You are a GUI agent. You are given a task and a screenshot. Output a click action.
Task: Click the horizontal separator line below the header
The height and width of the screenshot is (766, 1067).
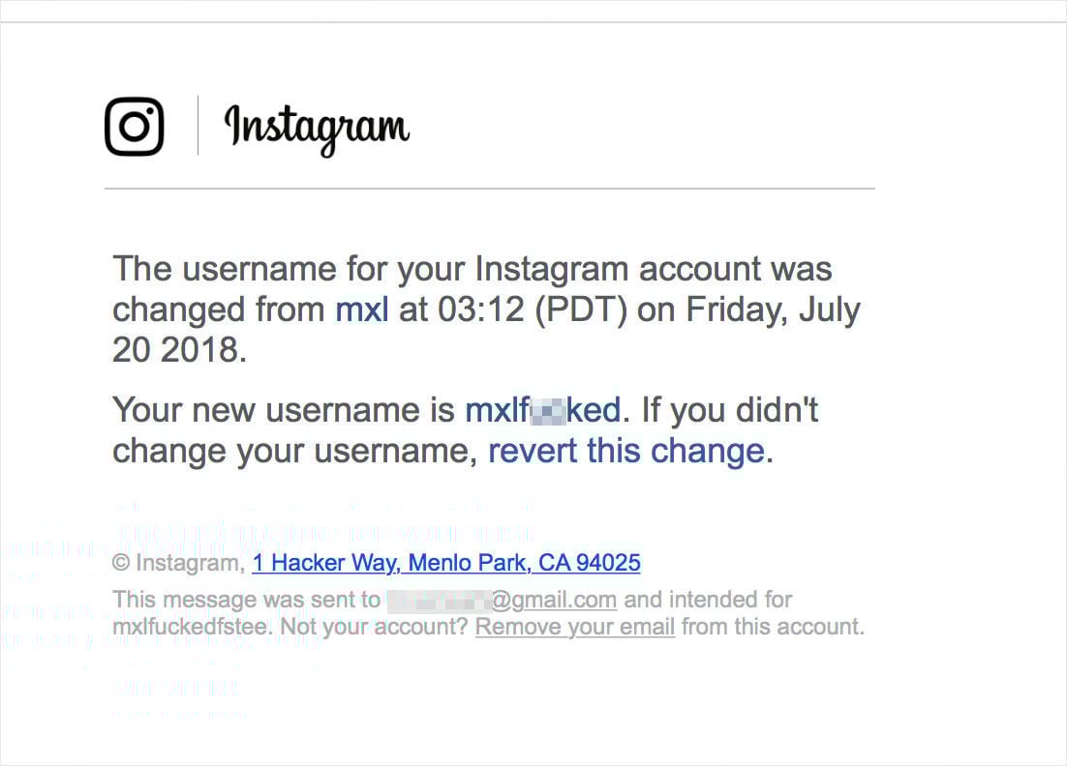pyautogui.click(x=489, y=188)
